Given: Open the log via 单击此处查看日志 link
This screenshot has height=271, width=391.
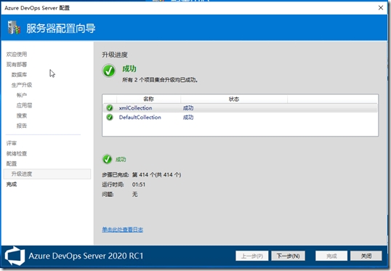Looking at the screenshot, I should tap(122, 230).
